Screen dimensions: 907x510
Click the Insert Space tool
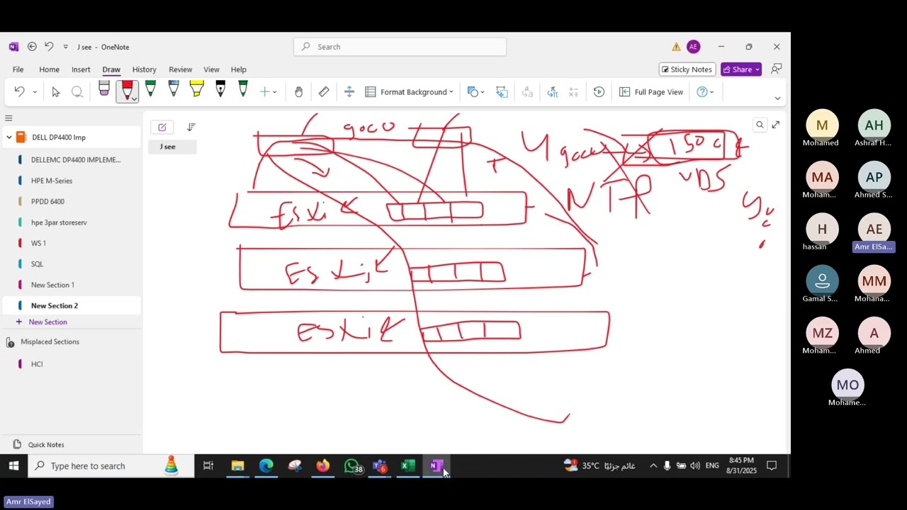coord(349,92)
